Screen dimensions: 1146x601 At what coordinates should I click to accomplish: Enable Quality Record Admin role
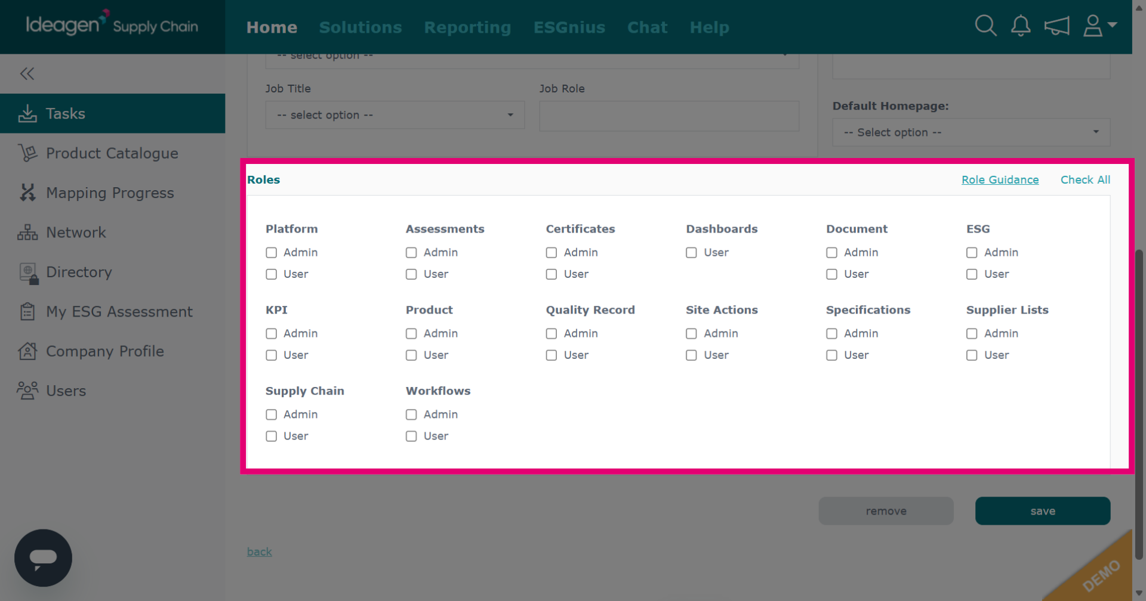coord(552,334)
